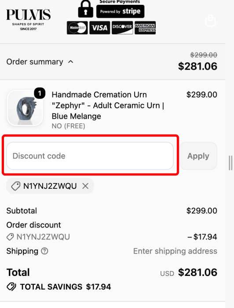
Task: Click the MasterCard payment icon
Action: (x=77, y=28)
